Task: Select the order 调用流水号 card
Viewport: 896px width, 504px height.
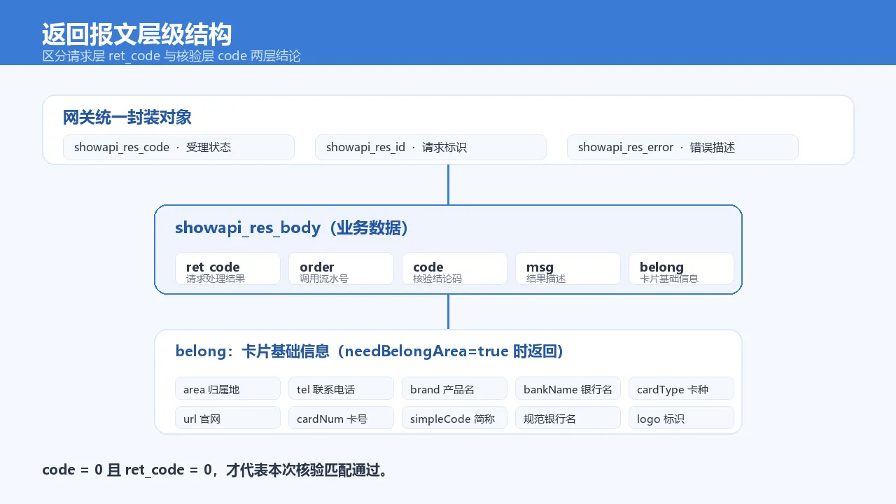Action: (341, 269)
